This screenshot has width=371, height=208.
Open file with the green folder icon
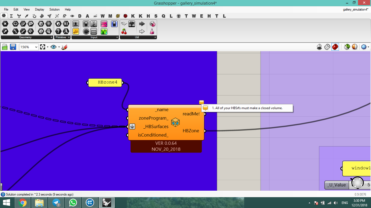(5, 47)
